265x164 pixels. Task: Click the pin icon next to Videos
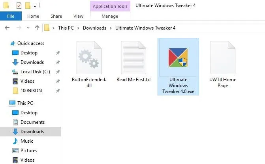(x=58, y=81)
